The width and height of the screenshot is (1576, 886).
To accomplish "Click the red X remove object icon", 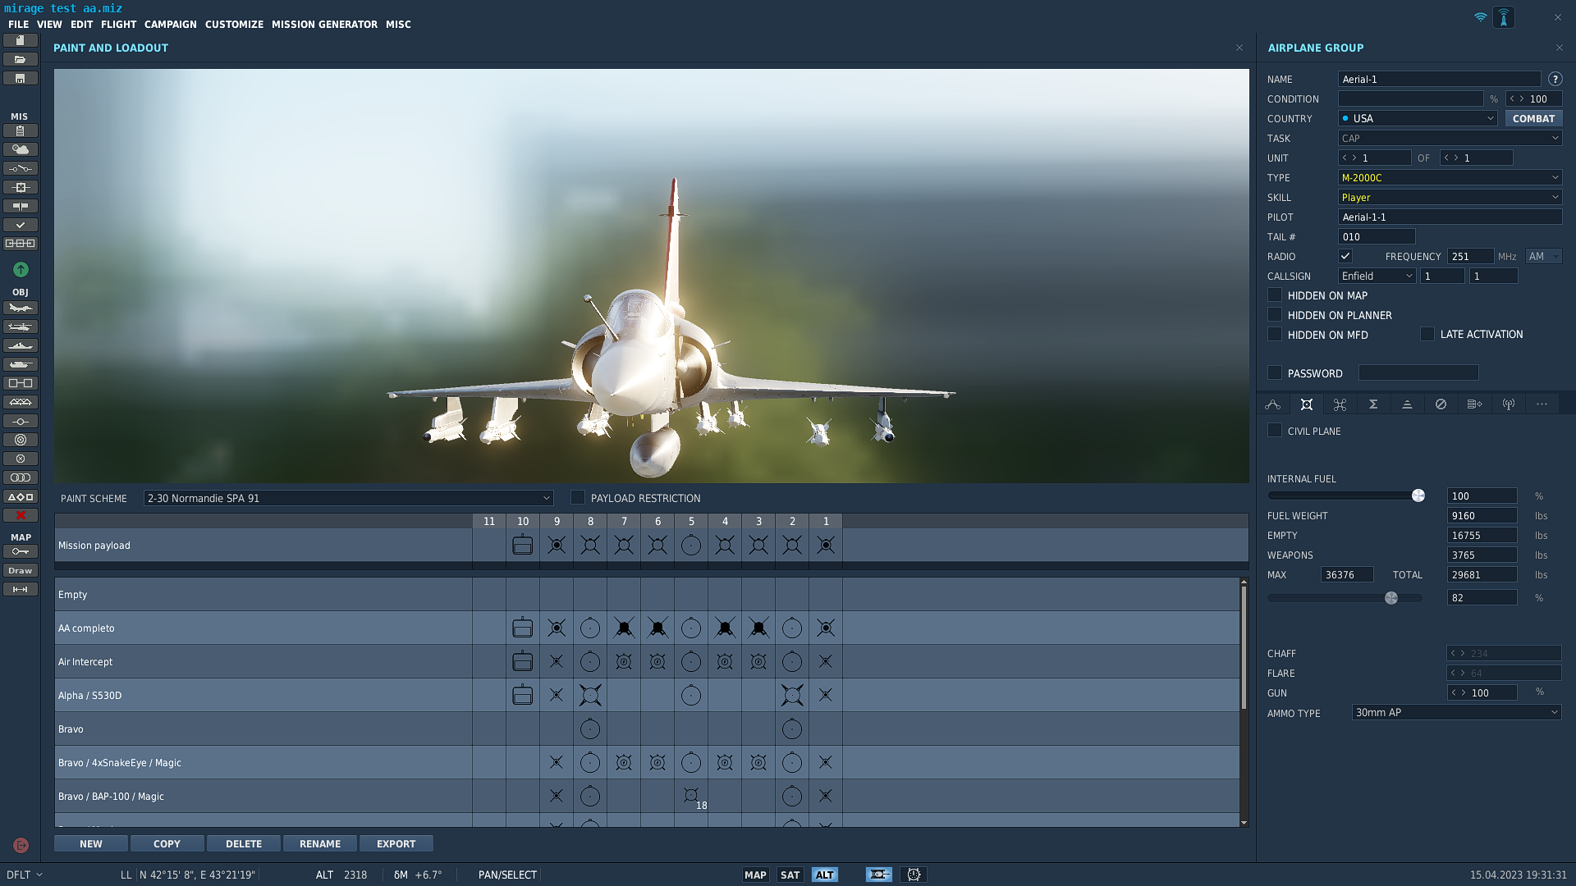I will point(21,515).
